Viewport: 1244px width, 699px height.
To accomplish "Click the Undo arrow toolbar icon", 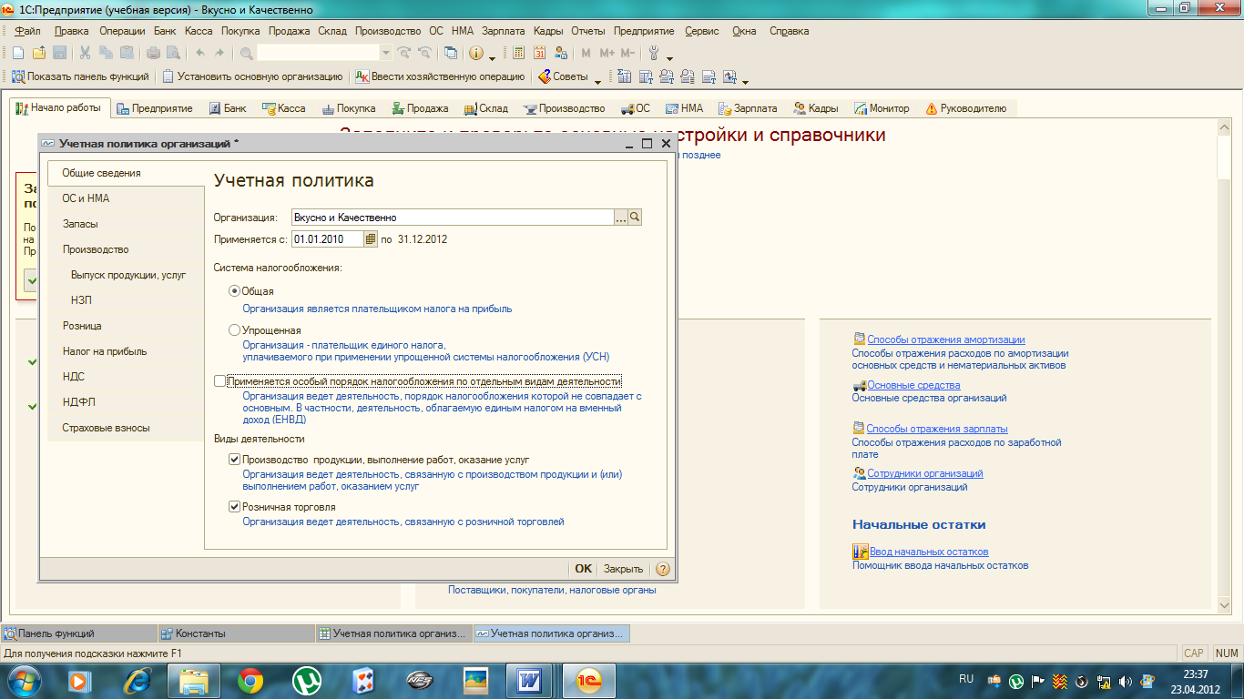I will (x=199, y=53).
